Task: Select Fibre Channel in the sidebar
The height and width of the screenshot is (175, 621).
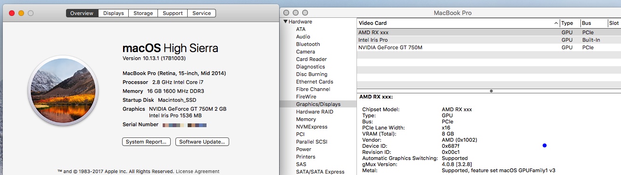Action: coord(313,89)
